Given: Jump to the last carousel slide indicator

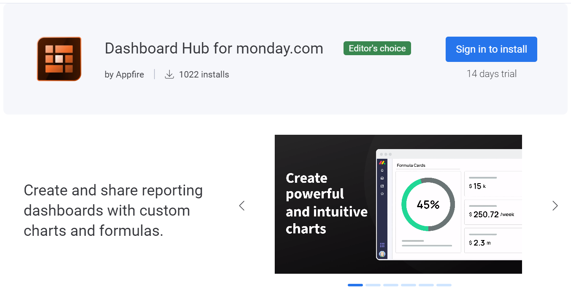Looking at the screenshot, I should [x=444, y=285].
